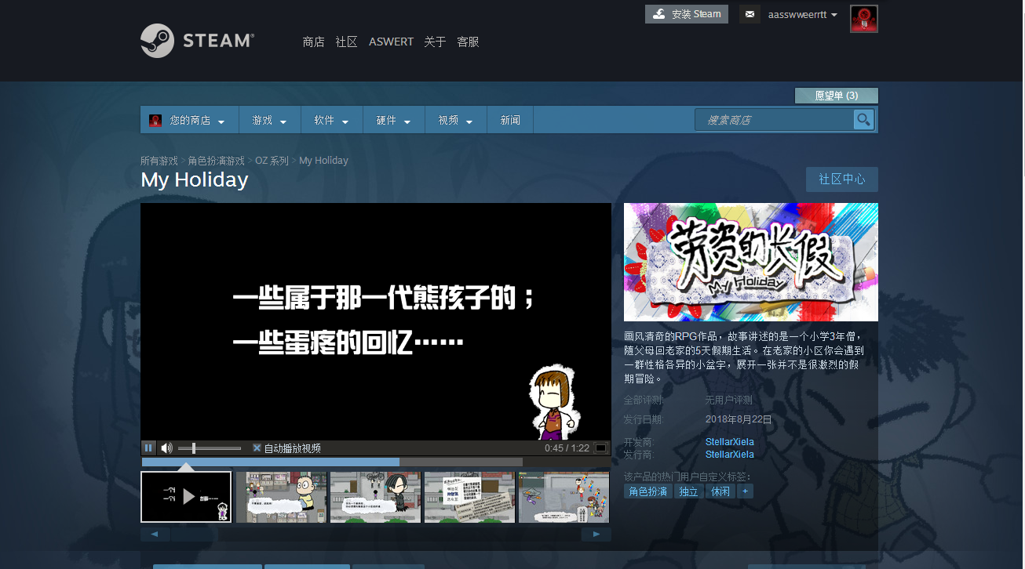Open 客服 in the top navigation
The height and width of the screenshot is (569, 1025).
[x=468, y=42]
